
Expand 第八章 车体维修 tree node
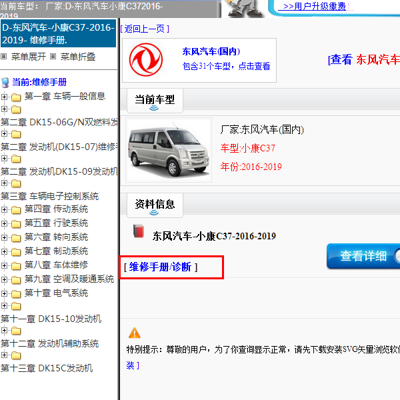(4, 265)
